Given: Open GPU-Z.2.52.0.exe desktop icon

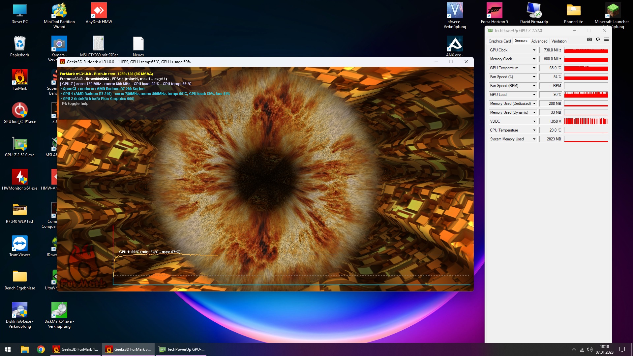Looking at the screenshot, I should point(20,146).
